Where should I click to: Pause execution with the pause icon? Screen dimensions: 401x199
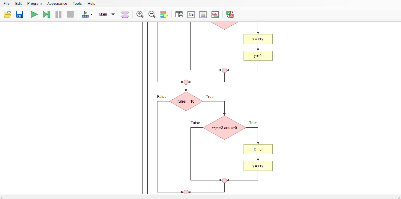(x=58, y=14)
